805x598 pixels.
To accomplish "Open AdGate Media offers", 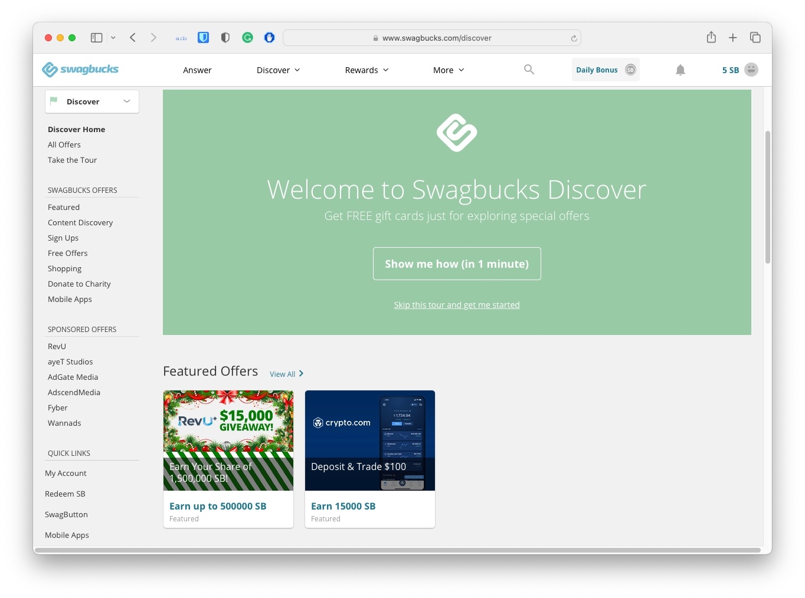I will click(73, 377).
